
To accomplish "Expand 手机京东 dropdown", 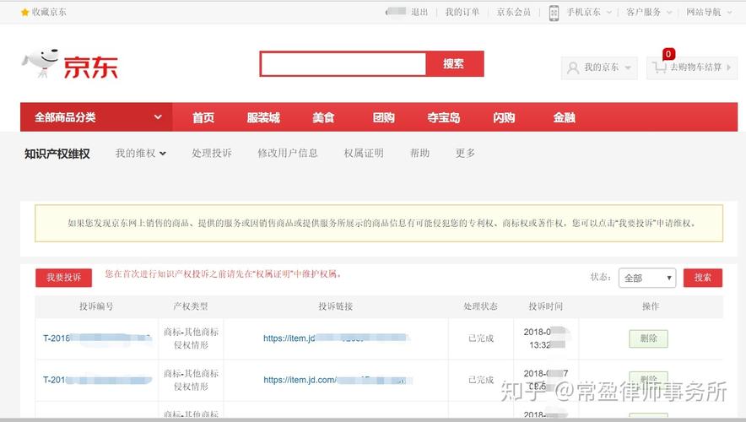I will [589, 13].
